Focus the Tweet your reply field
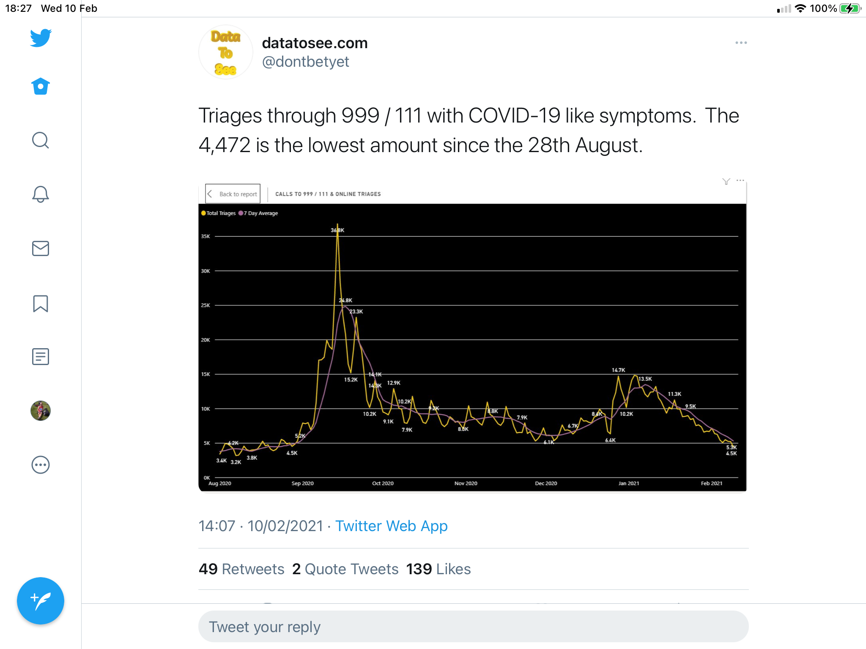 [x=473, y=627]
